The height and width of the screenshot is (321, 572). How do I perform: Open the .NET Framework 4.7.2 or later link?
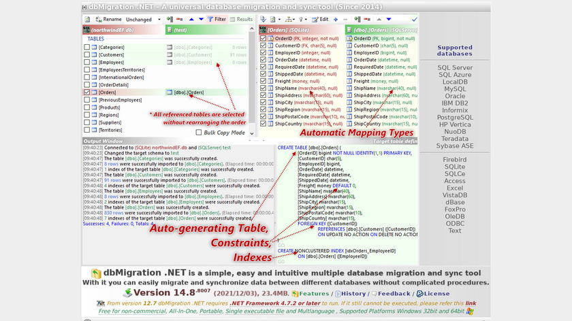274,303
